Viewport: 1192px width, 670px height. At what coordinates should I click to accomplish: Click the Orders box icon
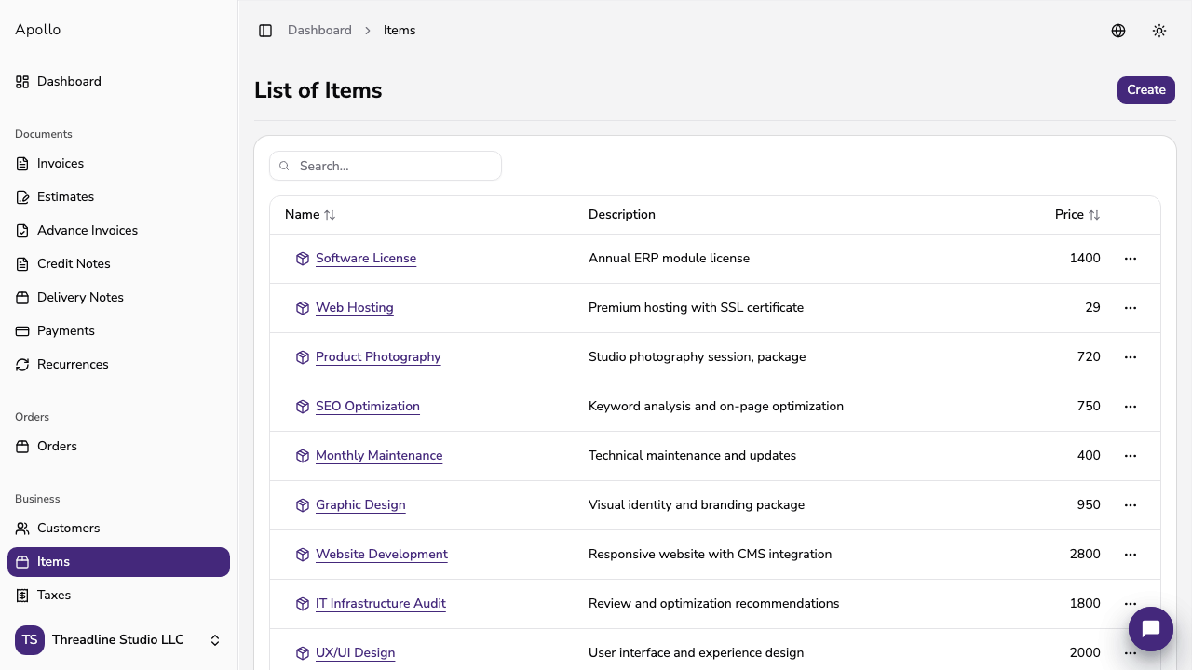coord(22,447)
